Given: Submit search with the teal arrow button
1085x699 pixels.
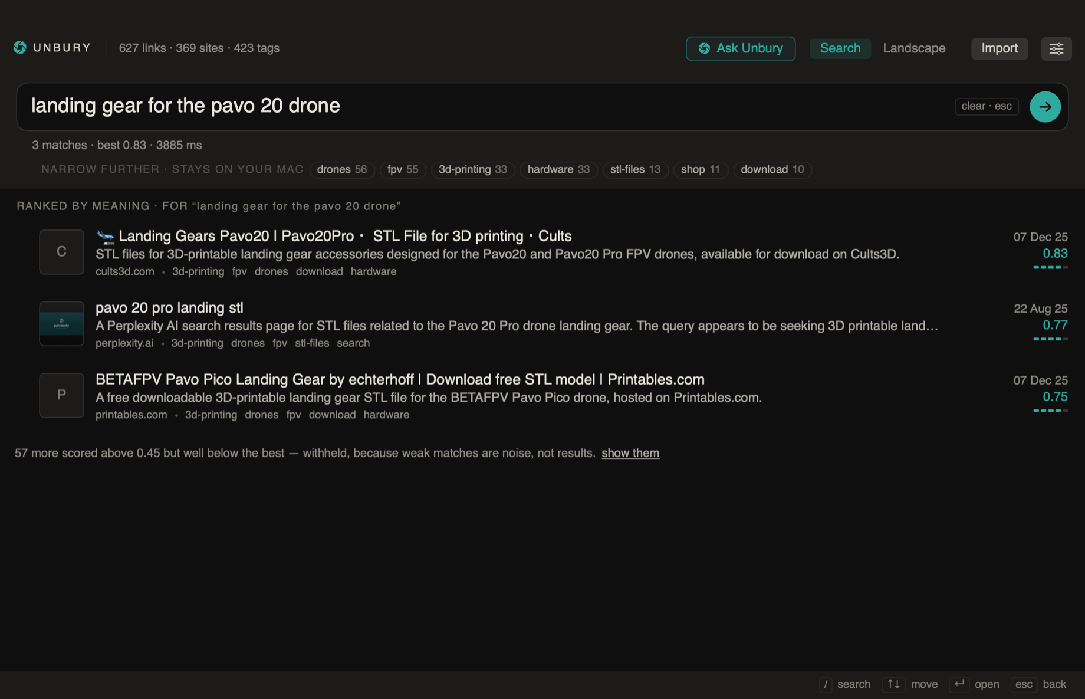Looking at the screenshot, I should pos(1045,107).
